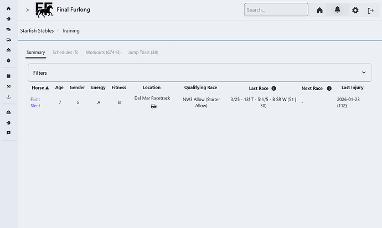Open notifications bell
Screen dimensions: 382x228
pyautogui.click(x=337, y=10)
